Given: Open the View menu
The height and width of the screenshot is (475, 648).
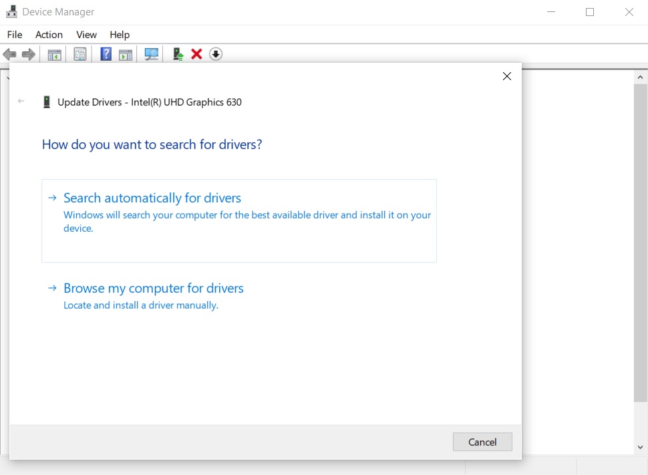Looking at the screenshot, I should [x=86, y=35].
